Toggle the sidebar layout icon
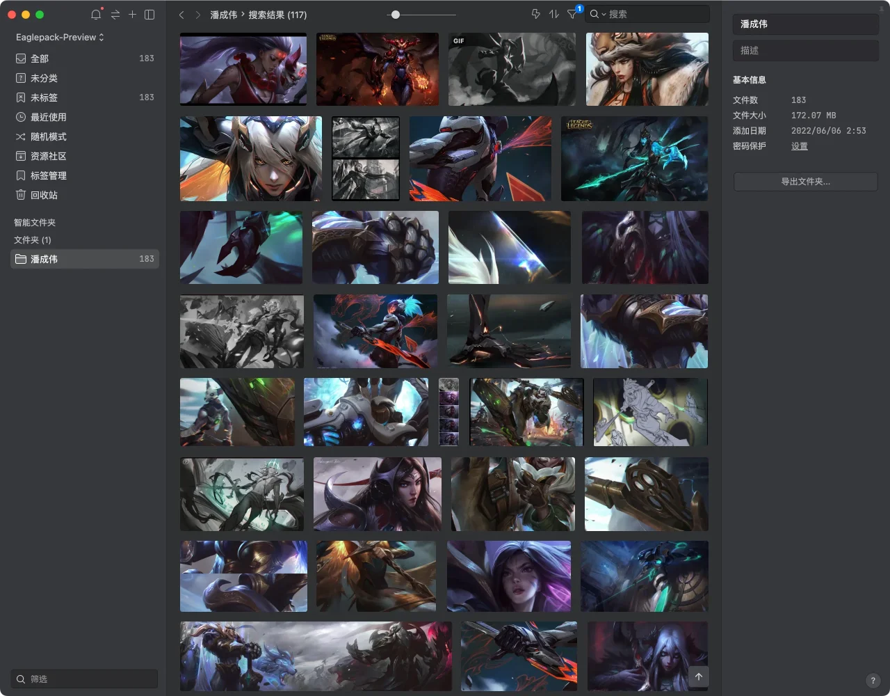Screen dimensions: 890x696 (149, 15)
